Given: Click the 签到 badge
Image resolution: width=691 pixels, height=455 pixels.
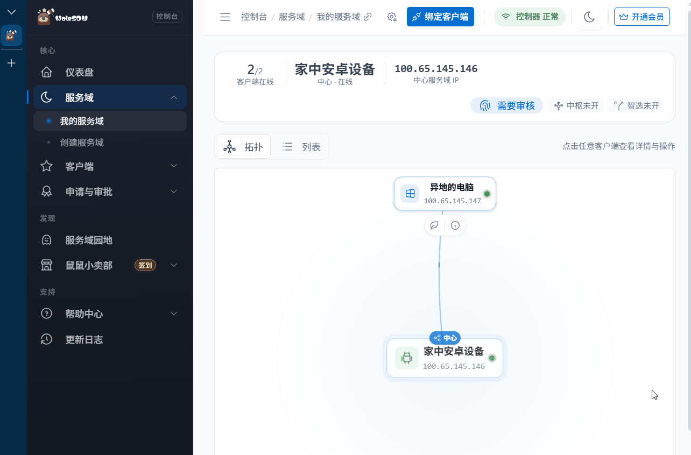Looking at the screenshot, I should (x=145, y=265).
